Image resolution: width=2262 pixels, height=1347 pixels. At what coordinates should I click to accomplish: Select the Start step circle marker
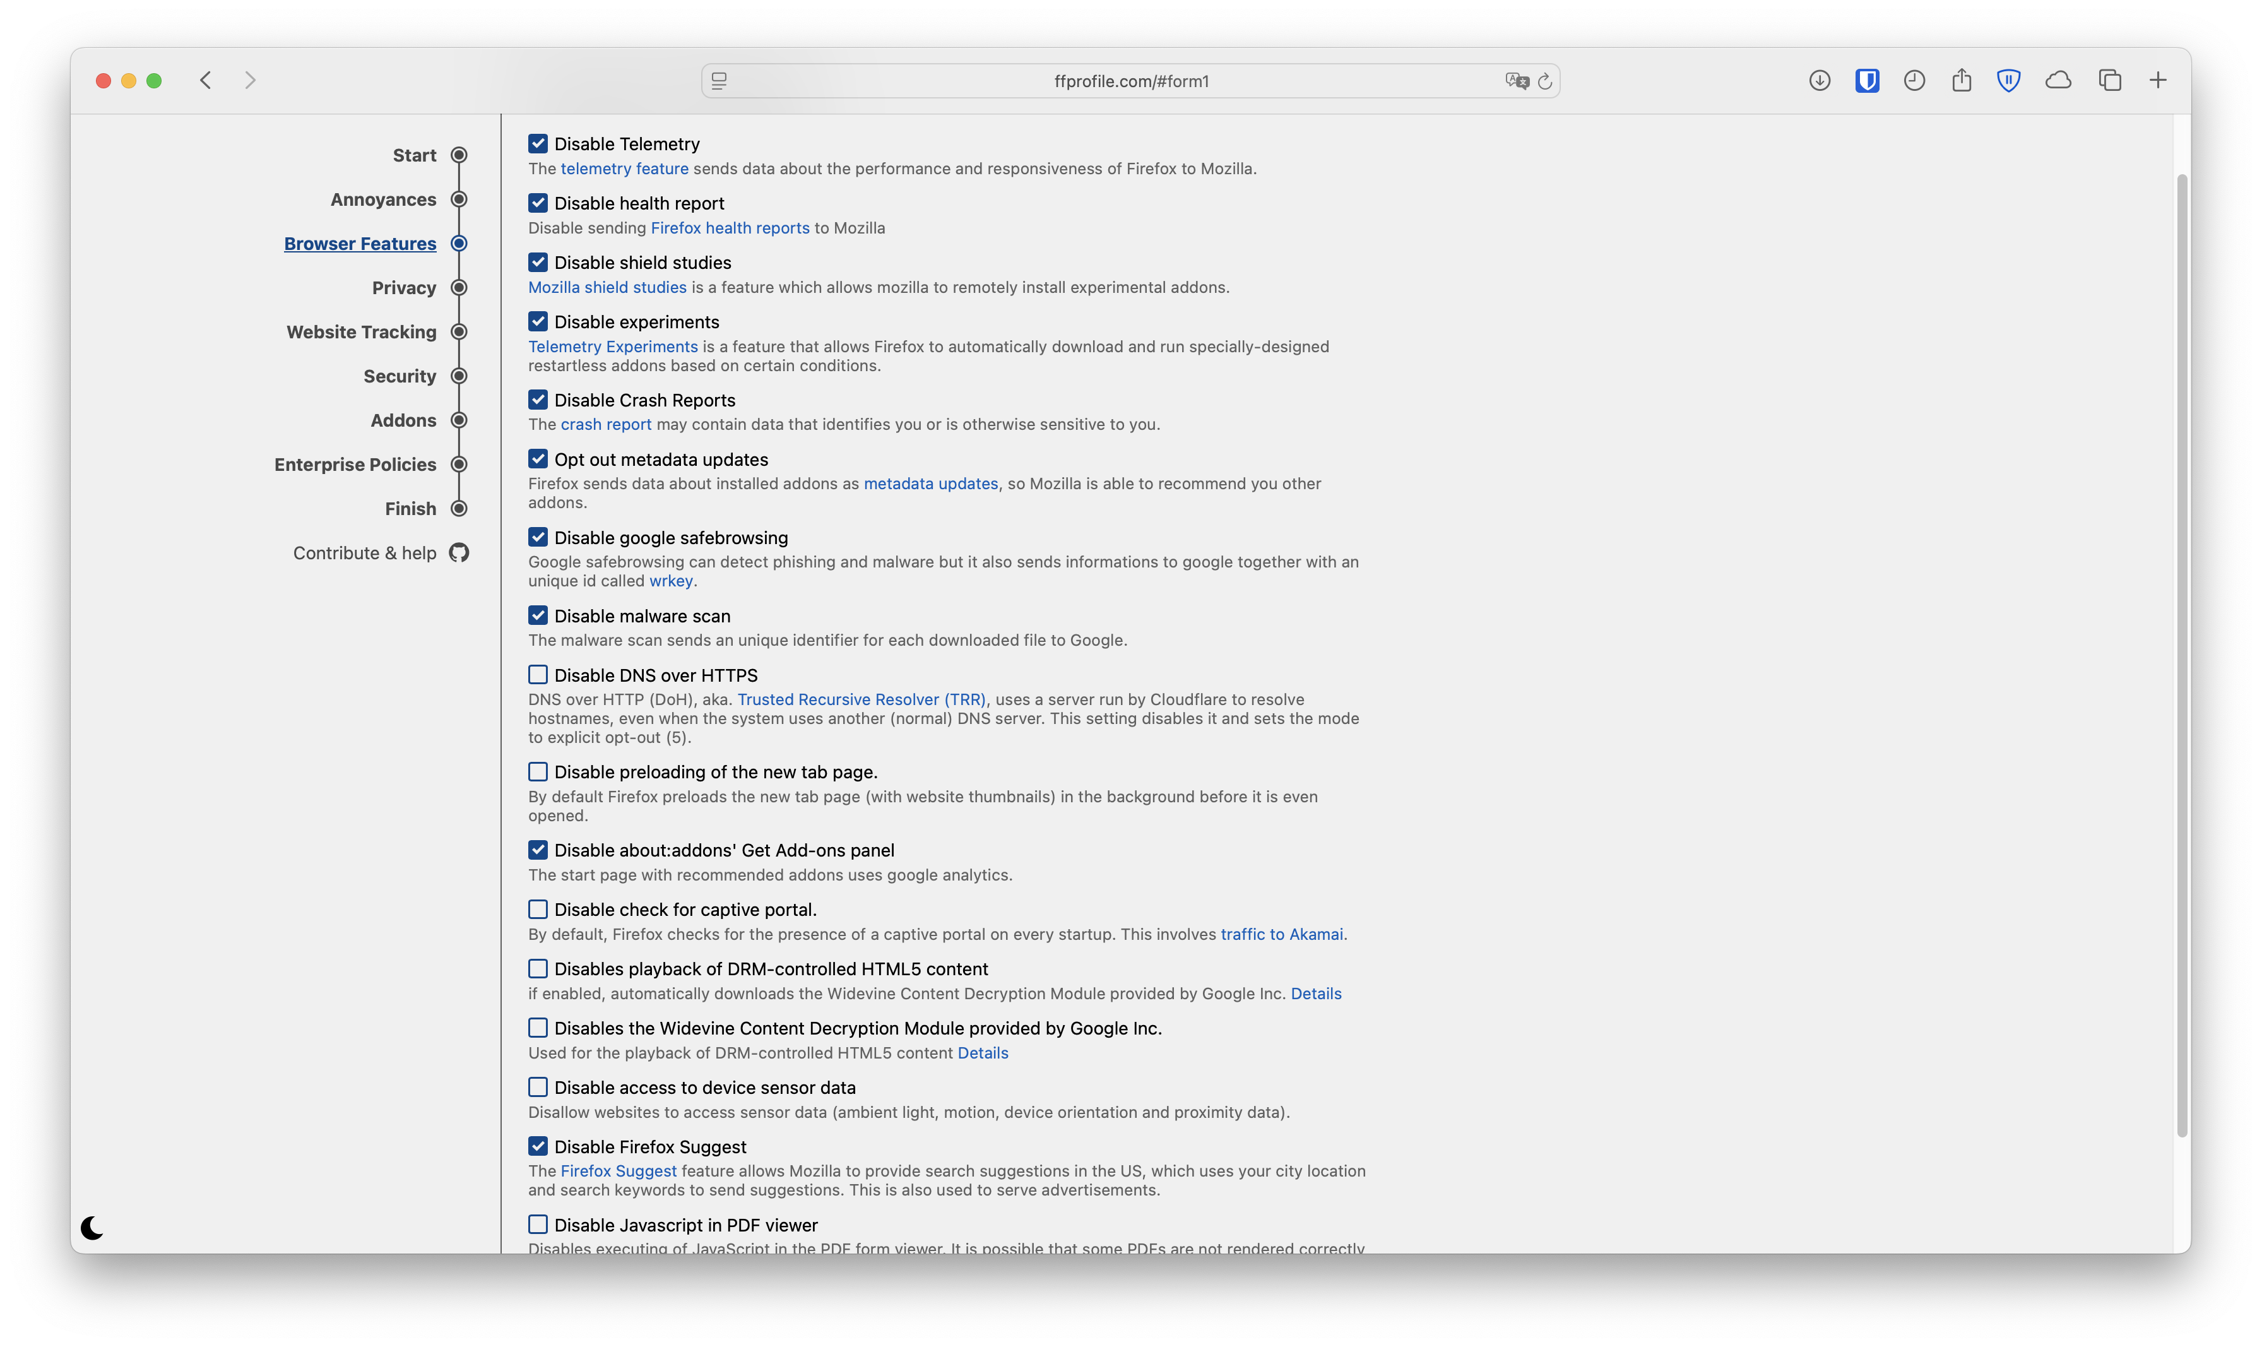[x=459, y=155]
